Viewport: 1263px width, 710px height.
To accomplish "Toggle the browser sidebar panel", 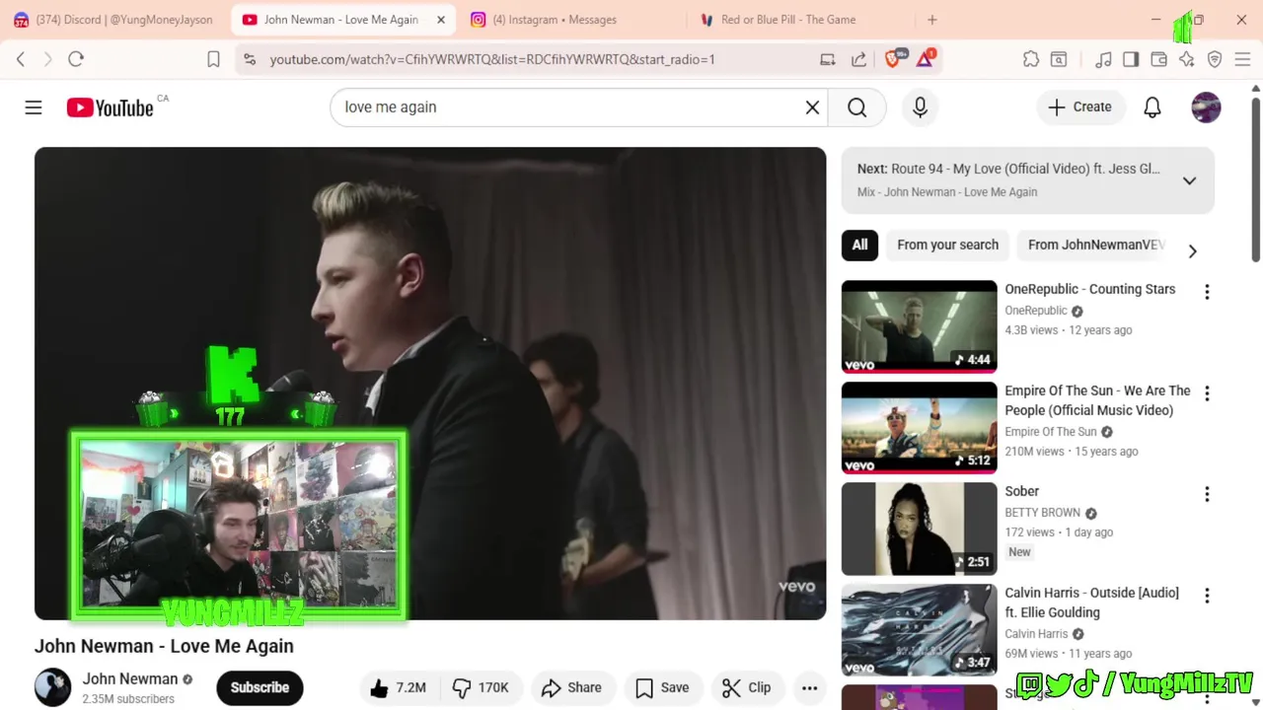I will pyautogui.click(x=1131, y=59).
